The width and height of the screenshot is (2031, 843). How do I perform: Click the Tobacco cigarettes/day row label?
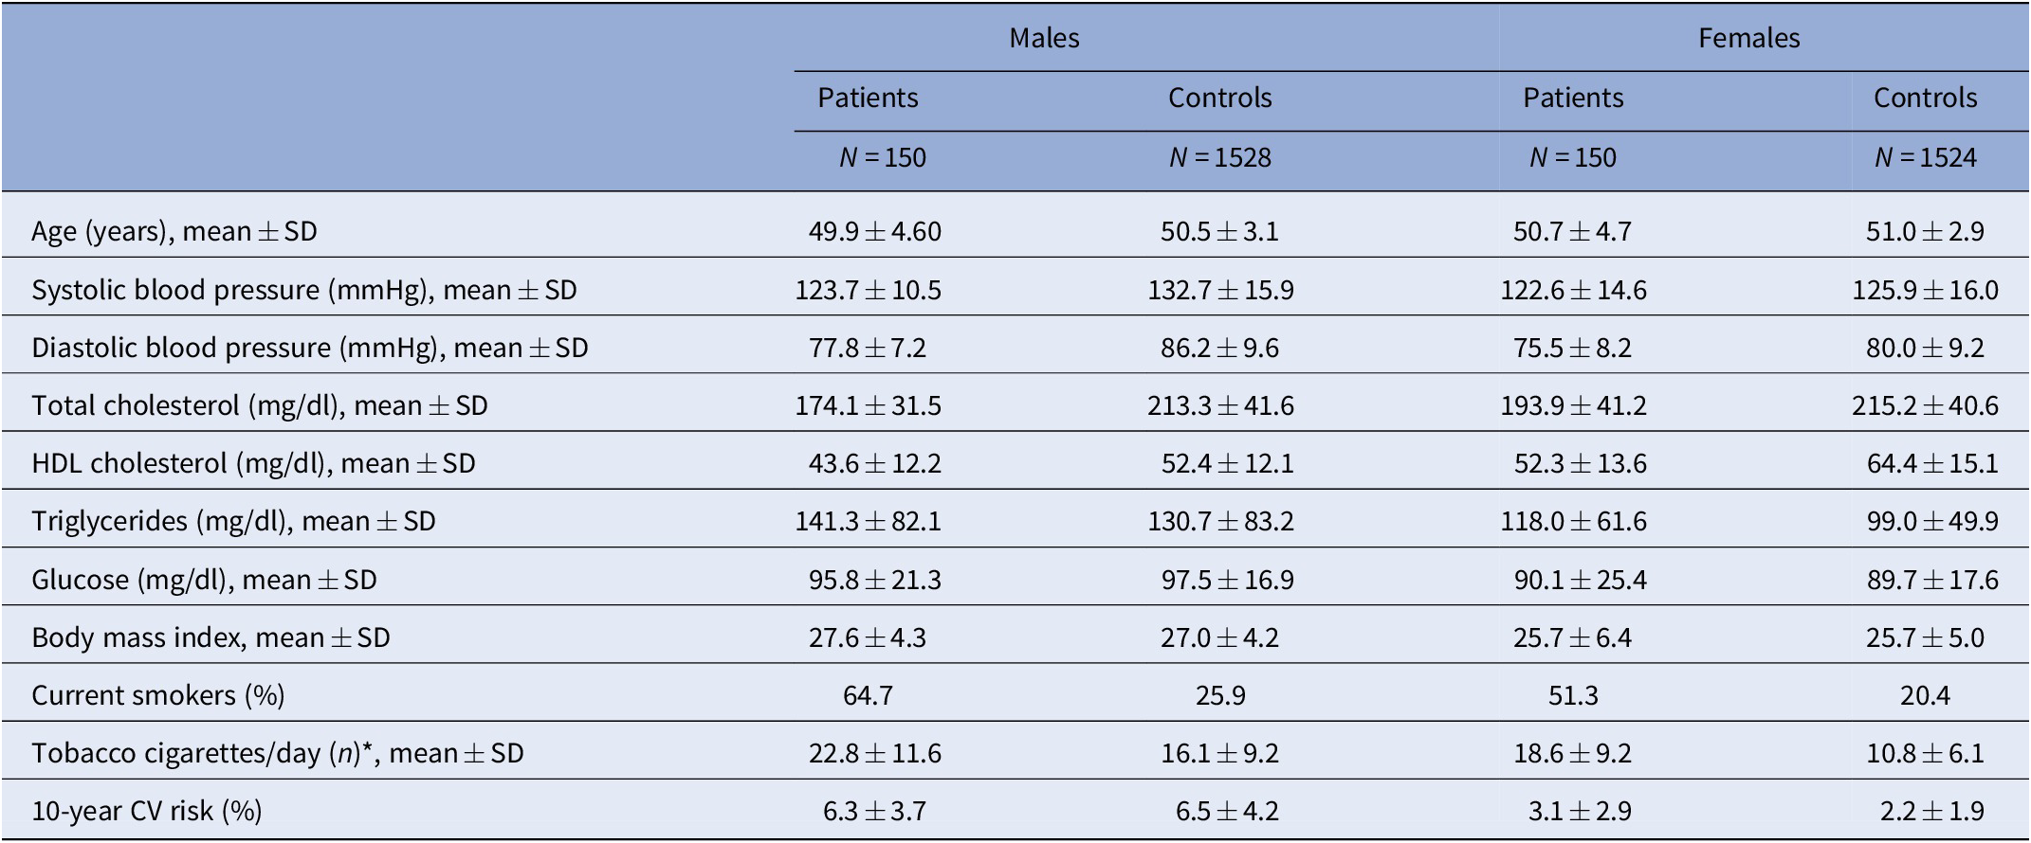[x=277, y=753]
